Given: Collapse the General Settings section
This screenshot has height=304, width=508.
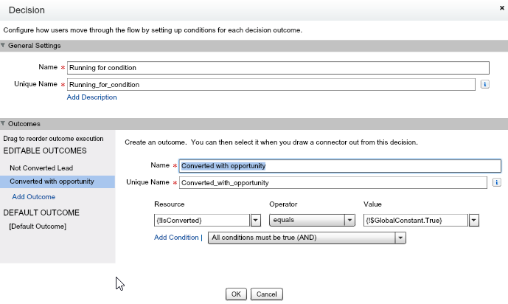Looking at the screenshot, I should coord(3,46).
